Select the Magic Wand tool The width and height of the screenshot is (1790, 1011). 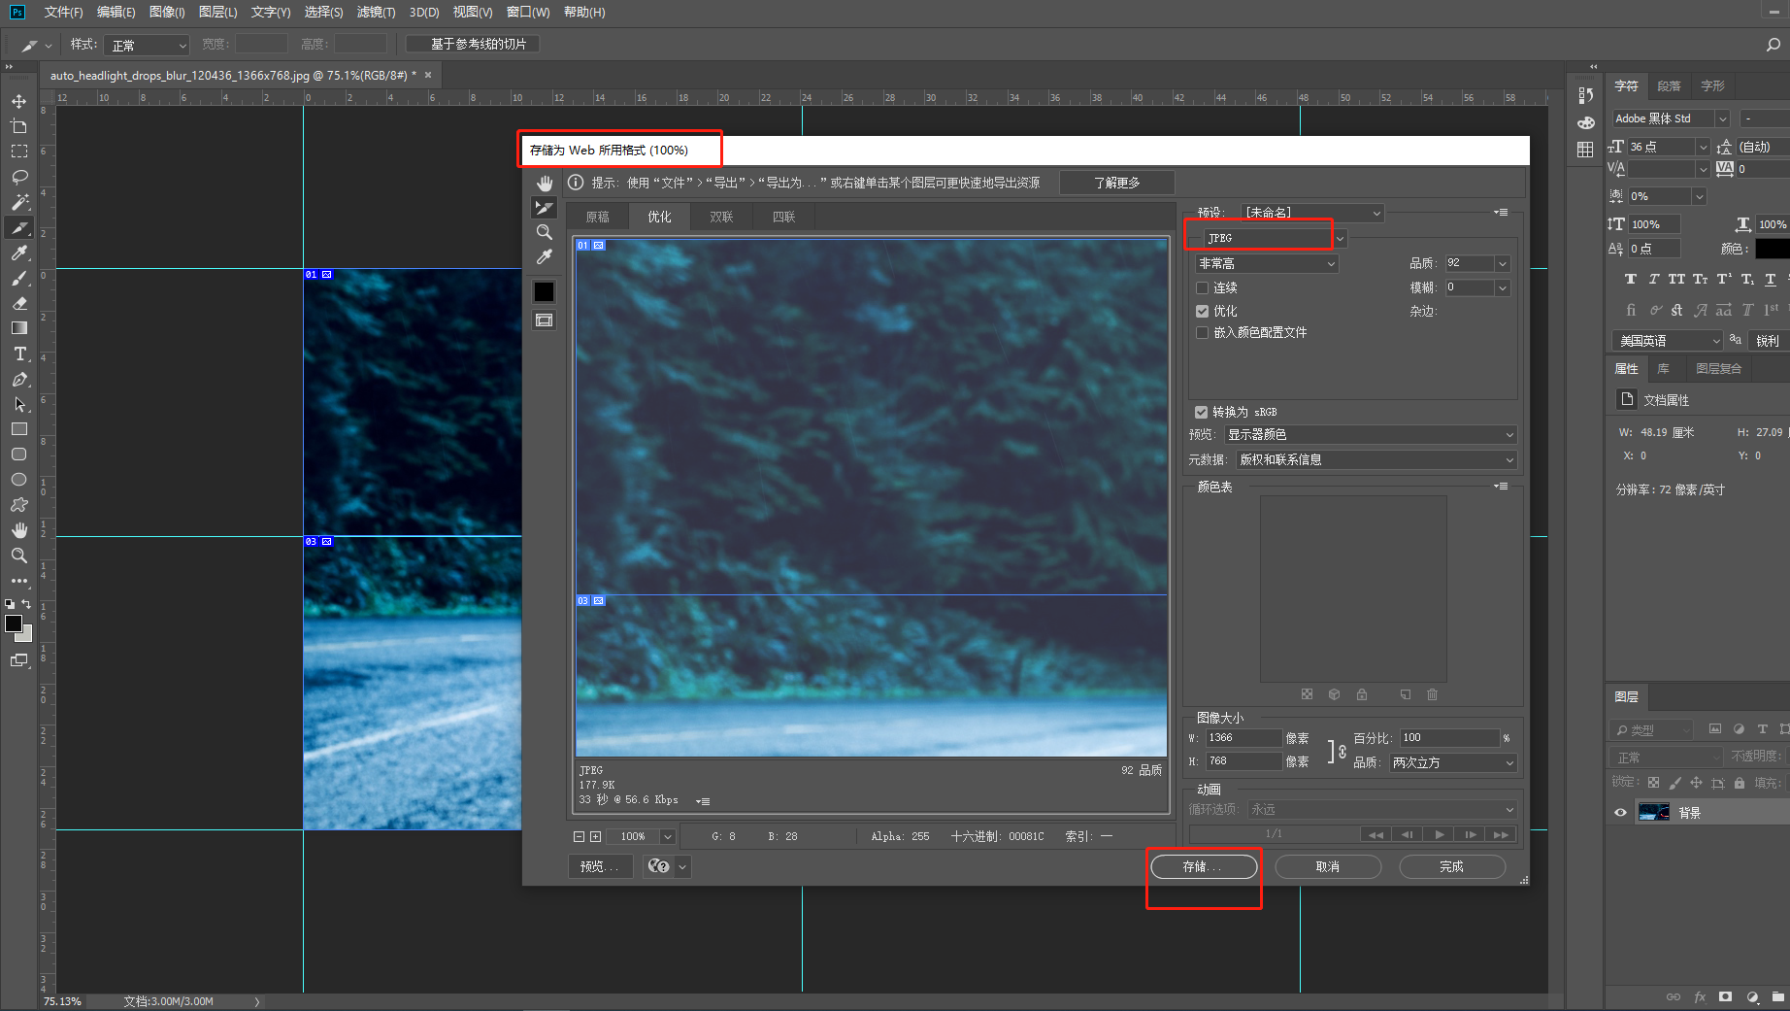(18, 202)
